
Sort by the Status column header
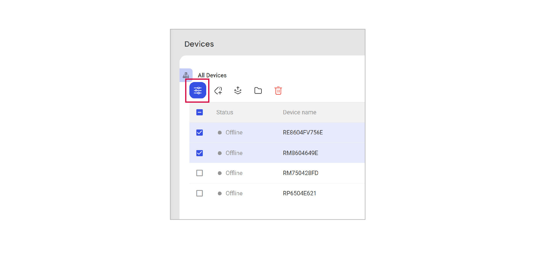[x=225, y=112]
